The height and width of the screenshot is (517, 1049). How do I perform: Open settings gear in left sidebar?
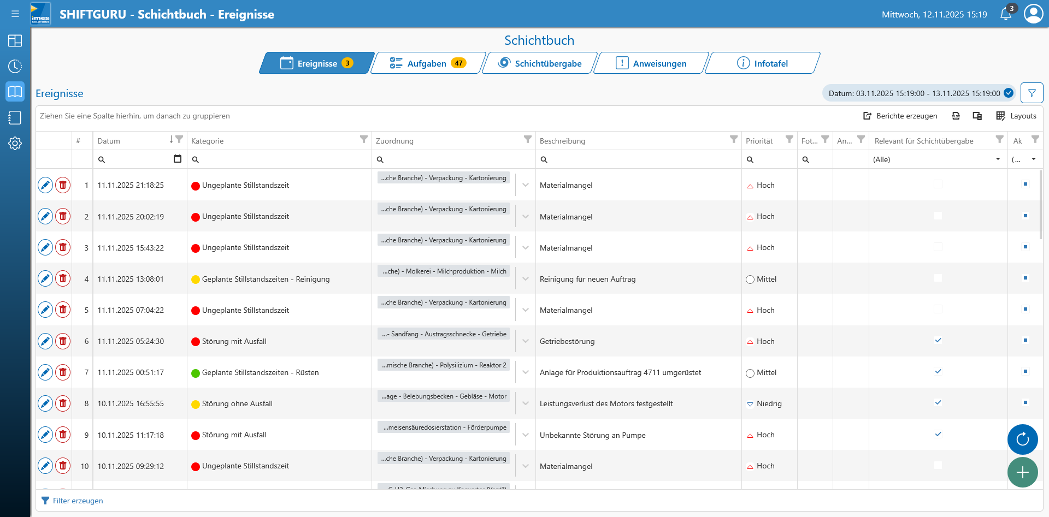click(15, 144)
